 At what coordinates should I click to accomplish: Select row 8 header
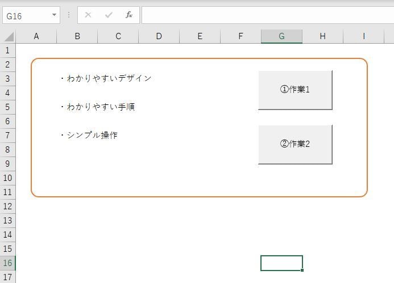coord(7,150)
